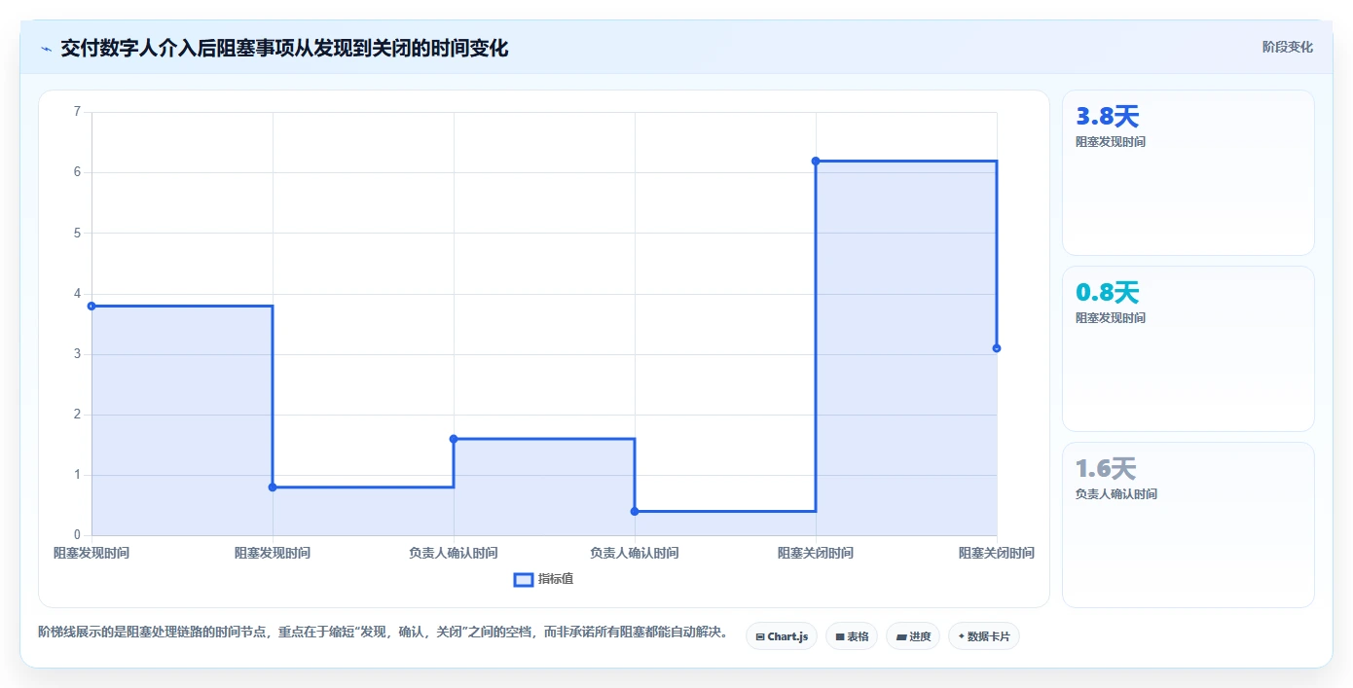
Task: Select the 数据卡片 chip
Action: coord(984,636)
